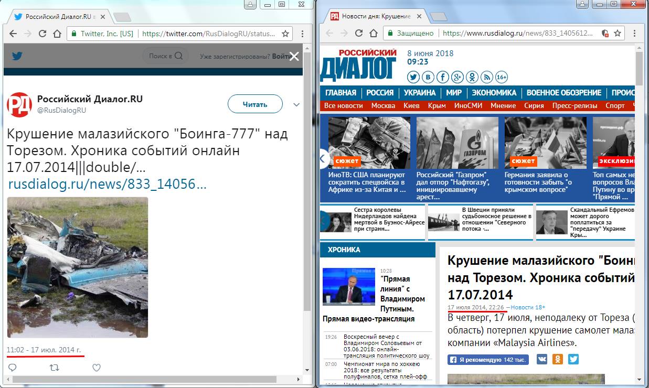Bookmark the Twitter page with star icon
The height and width of the screenshot is (388, 649).
285,34
